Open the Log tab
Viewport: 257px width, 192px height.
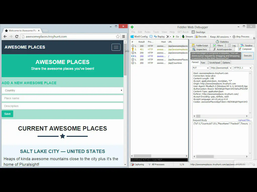click(x=232, y=45)
